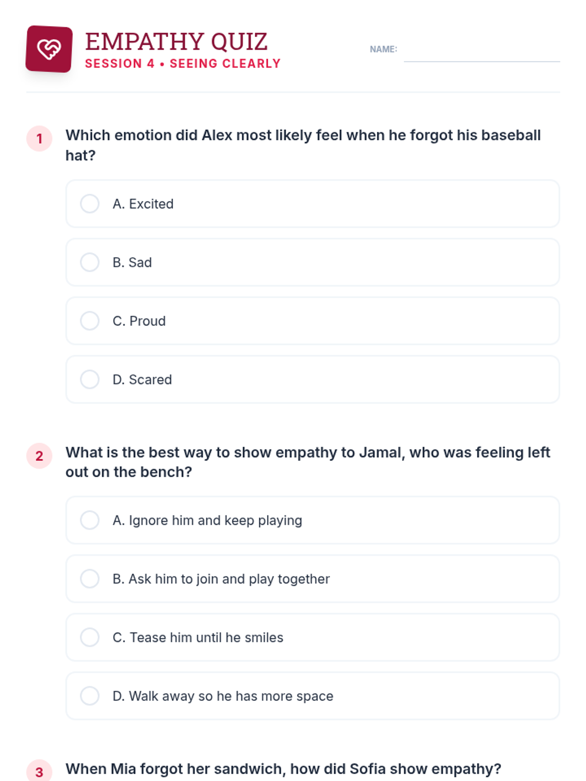Screen dimensions: 586x781
Task: Click question number 3 badge
Action: click(39, 772)
